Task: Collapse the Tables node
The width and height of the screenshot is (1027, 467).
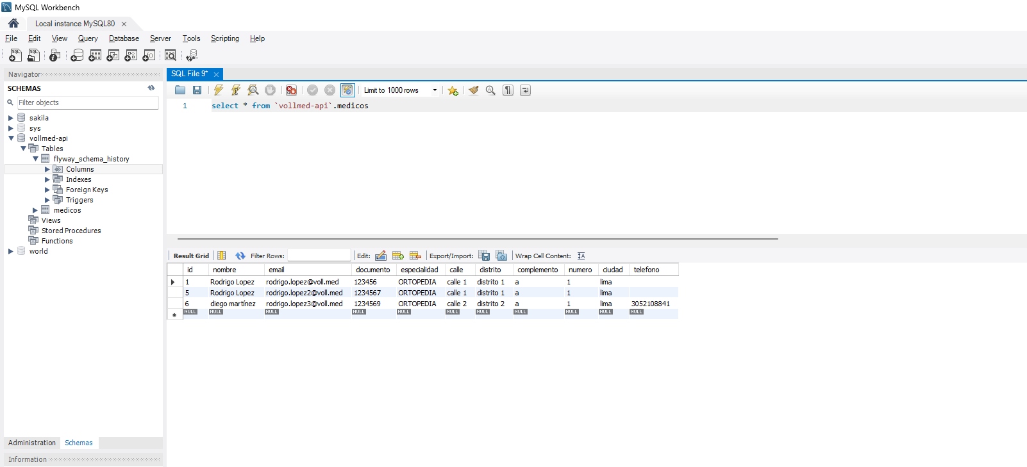Action: point(23,149)
